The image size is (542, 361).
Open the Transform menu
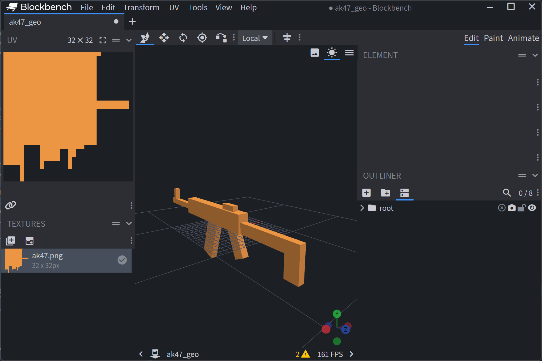coord(141,7)
